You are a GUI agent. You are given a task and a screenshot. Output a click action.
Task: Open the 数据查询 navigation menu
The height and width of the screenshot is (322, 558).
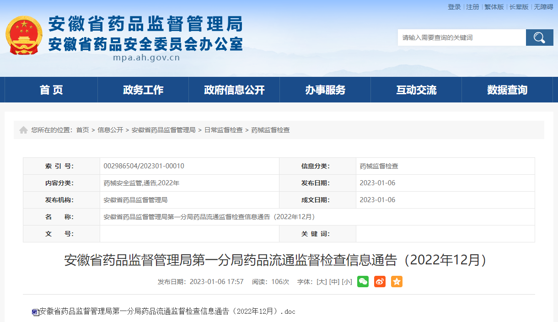coord(507,90)
